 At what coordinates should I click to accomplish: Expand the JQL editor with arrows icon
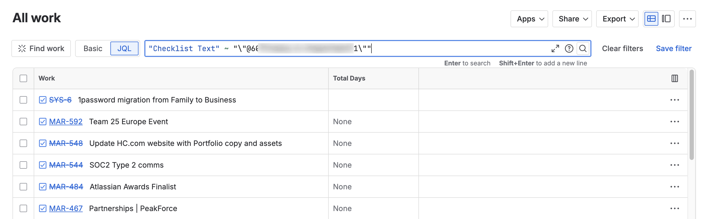(x=555, y=49)
